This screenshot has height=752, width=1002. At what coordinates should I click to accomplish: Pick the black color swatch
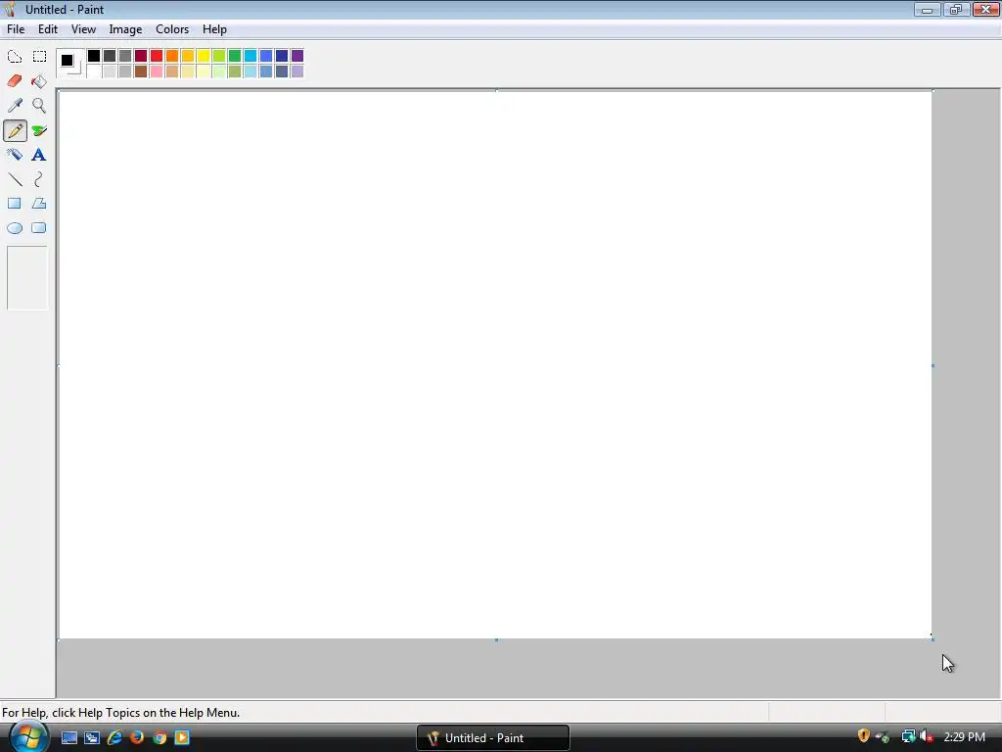coord(94,56)
